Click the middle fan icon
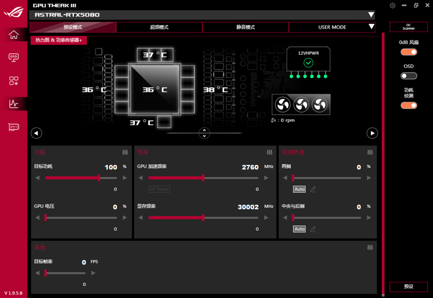 [301, 105]
